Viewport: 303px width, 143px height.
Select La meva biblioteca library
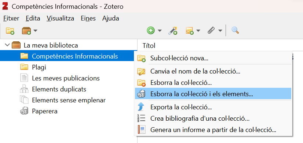click(x=51, y=45)
